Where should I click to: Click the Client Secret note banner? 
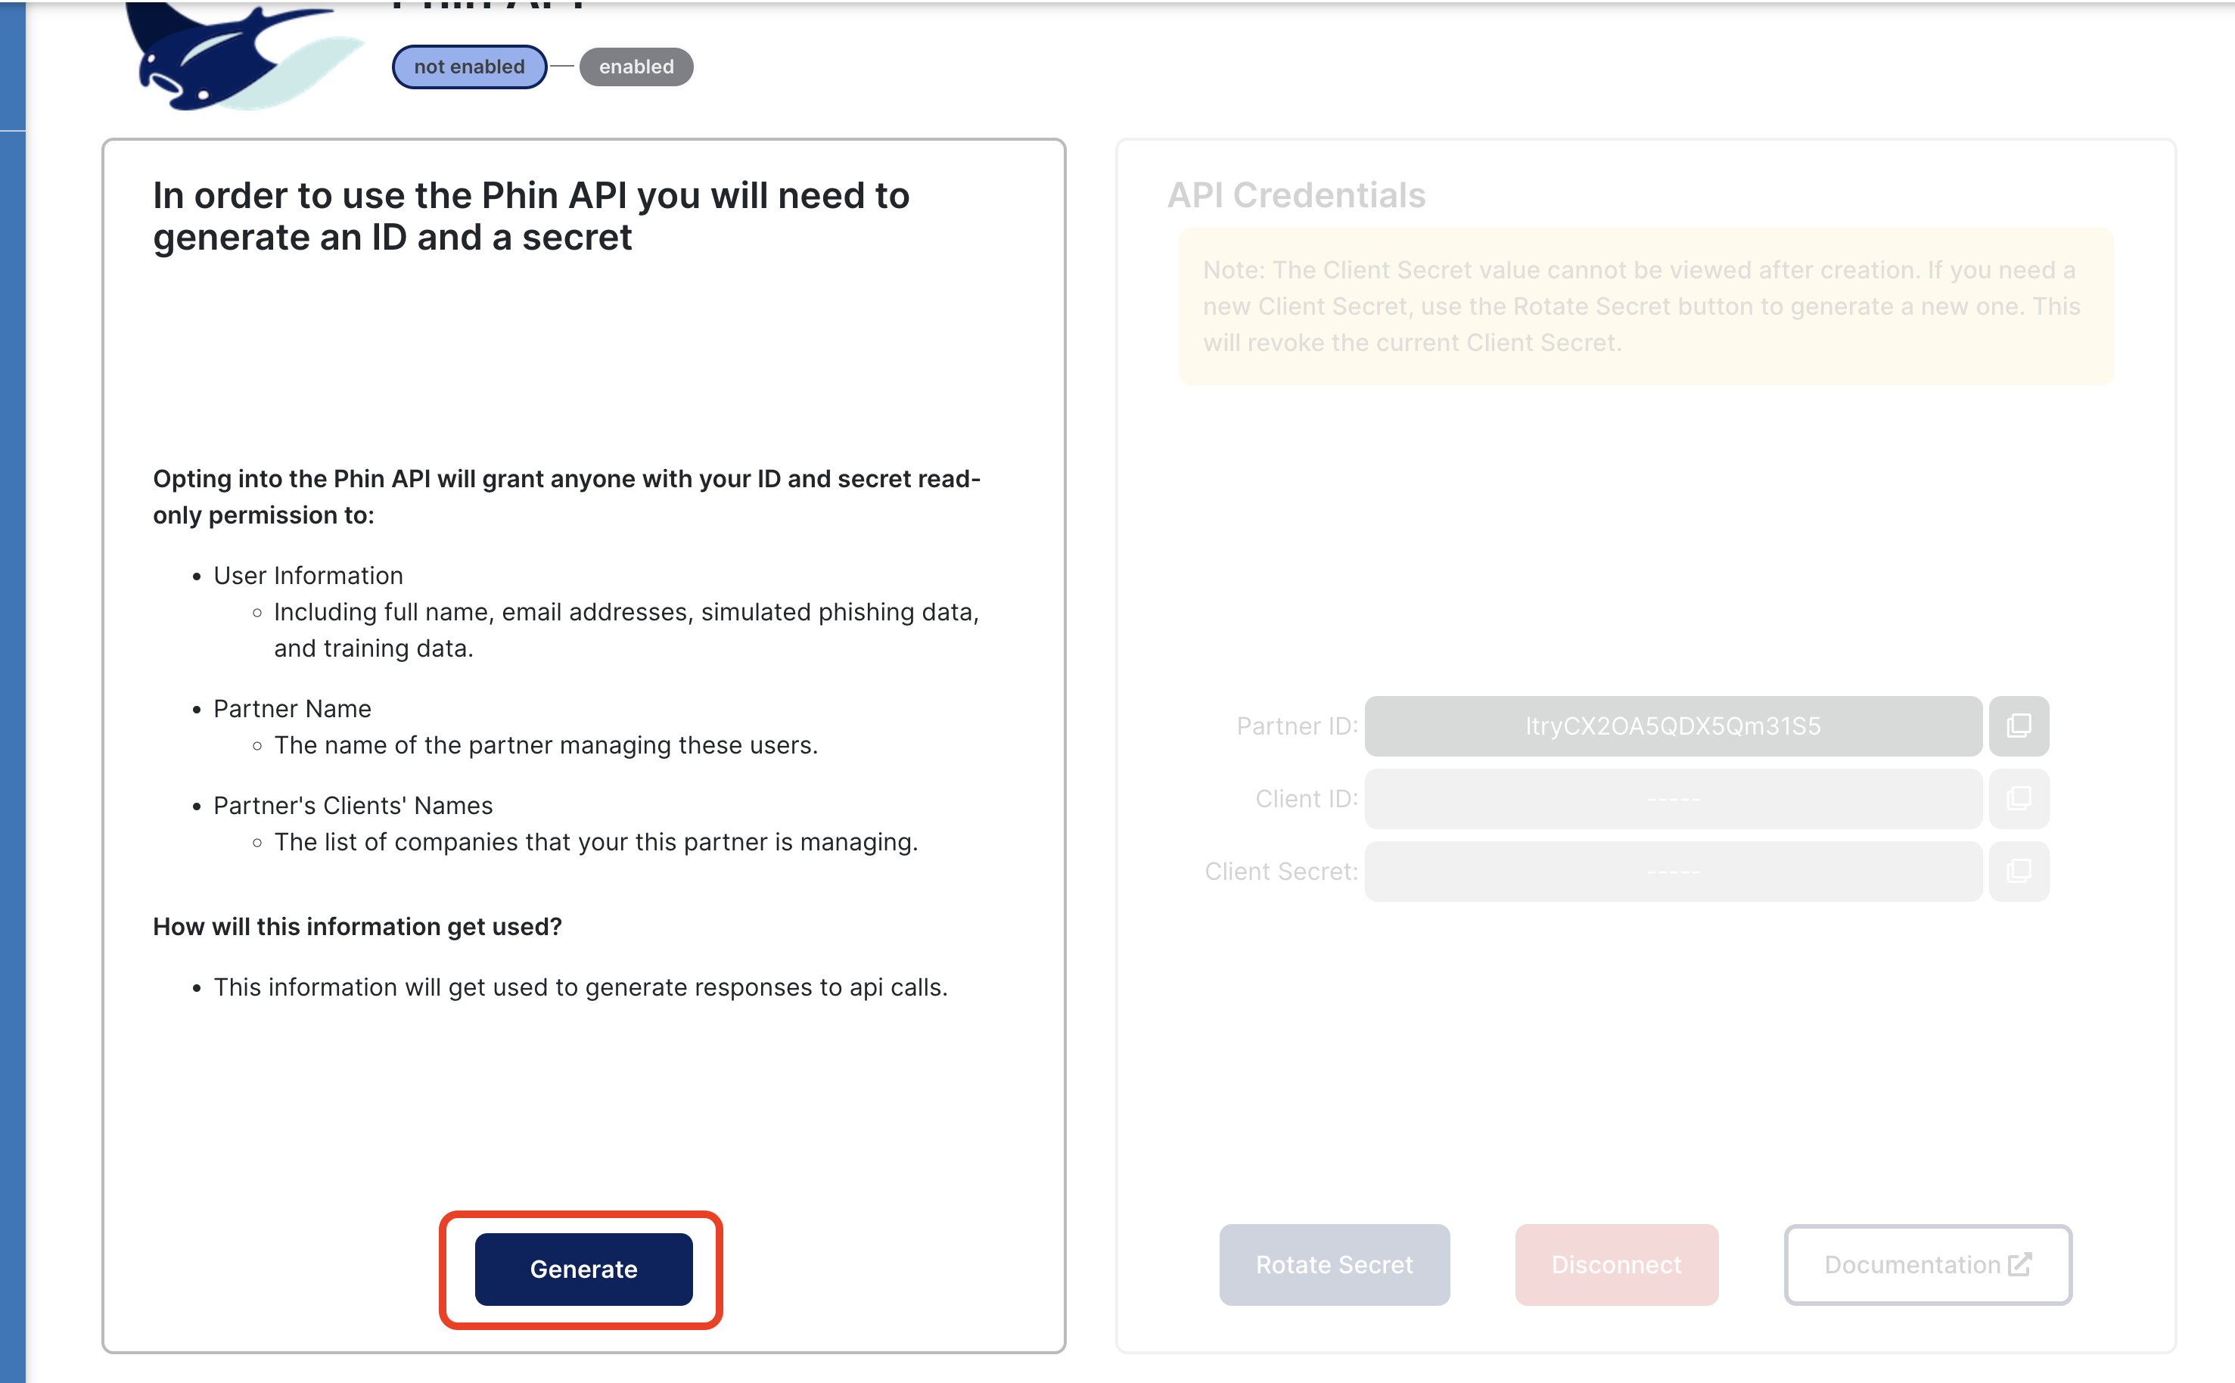point(1645,306)
